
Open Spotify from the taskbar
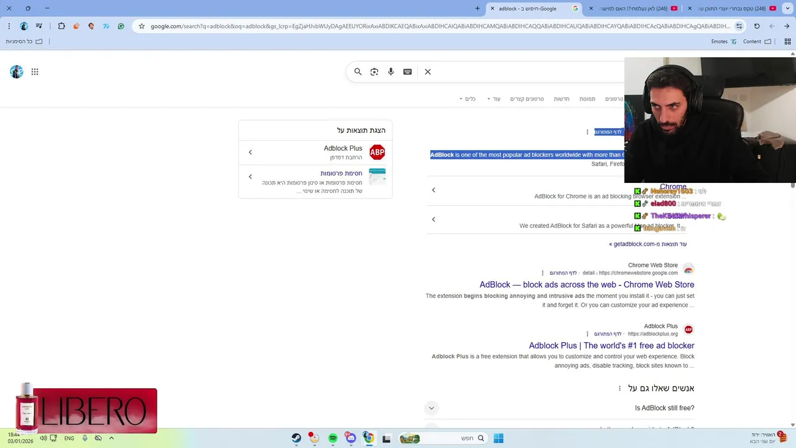click(x=333, y=438)
